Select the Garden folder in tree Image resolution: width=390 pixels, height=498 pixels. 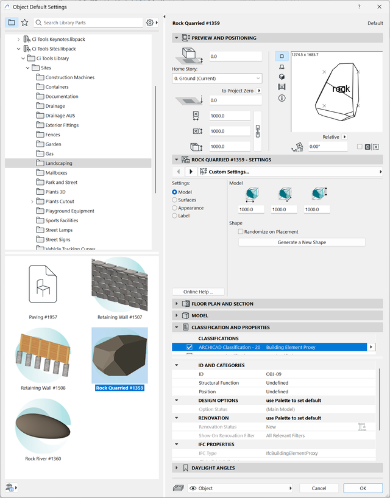coord(53,144)
